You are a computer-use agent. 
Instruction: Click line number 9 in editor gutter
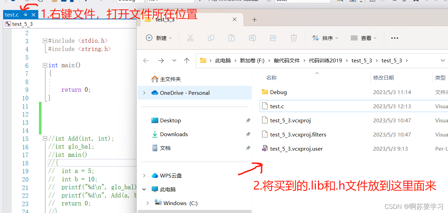coord(27,90)
